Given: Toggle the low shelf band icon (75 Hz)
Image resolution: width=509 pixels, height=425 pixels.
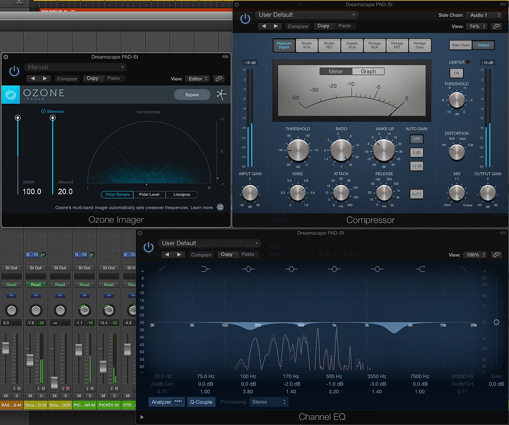Looking at the screenshot, I should pos(206,269).
